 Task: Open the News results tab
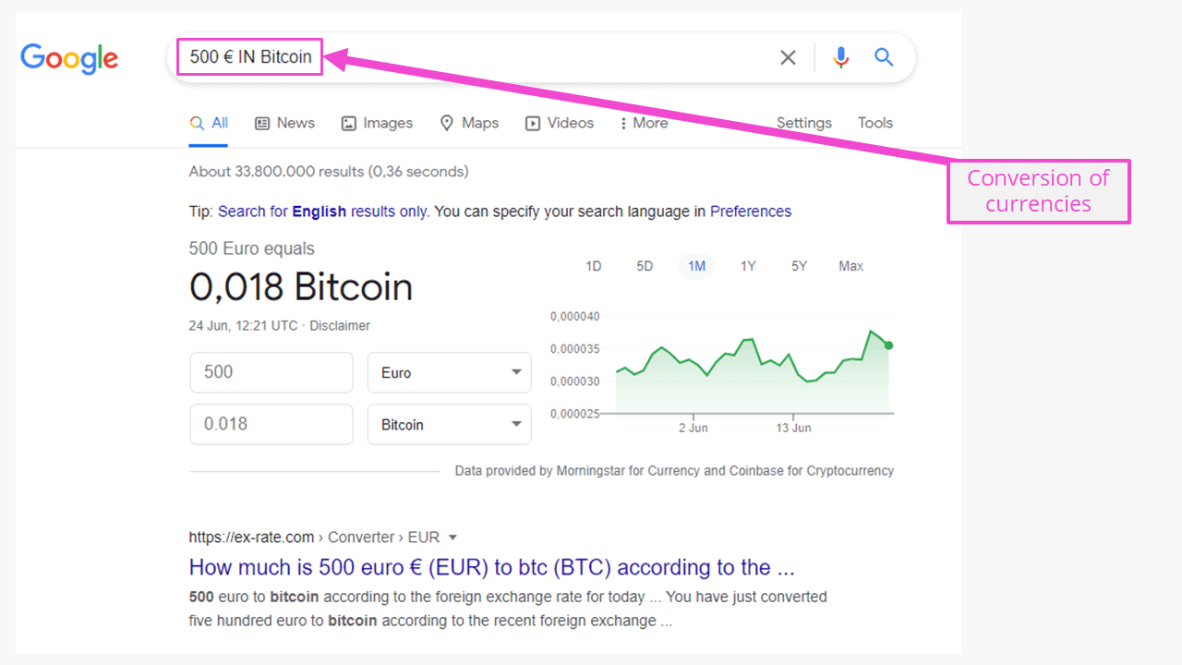(x=284, y=123)
